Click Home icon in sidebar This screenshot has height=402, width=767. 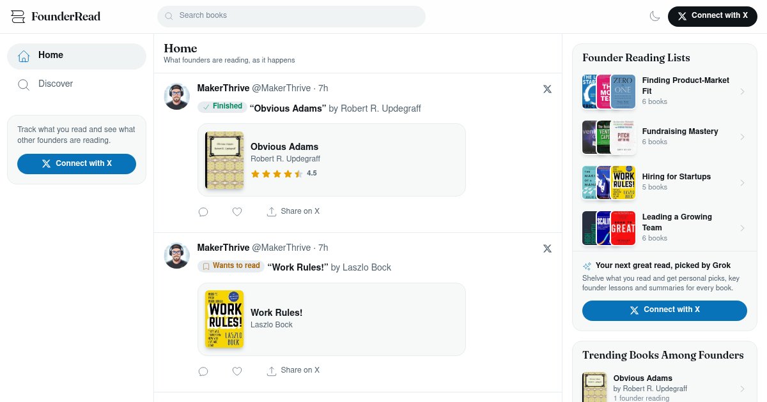(x=24, y=56)
